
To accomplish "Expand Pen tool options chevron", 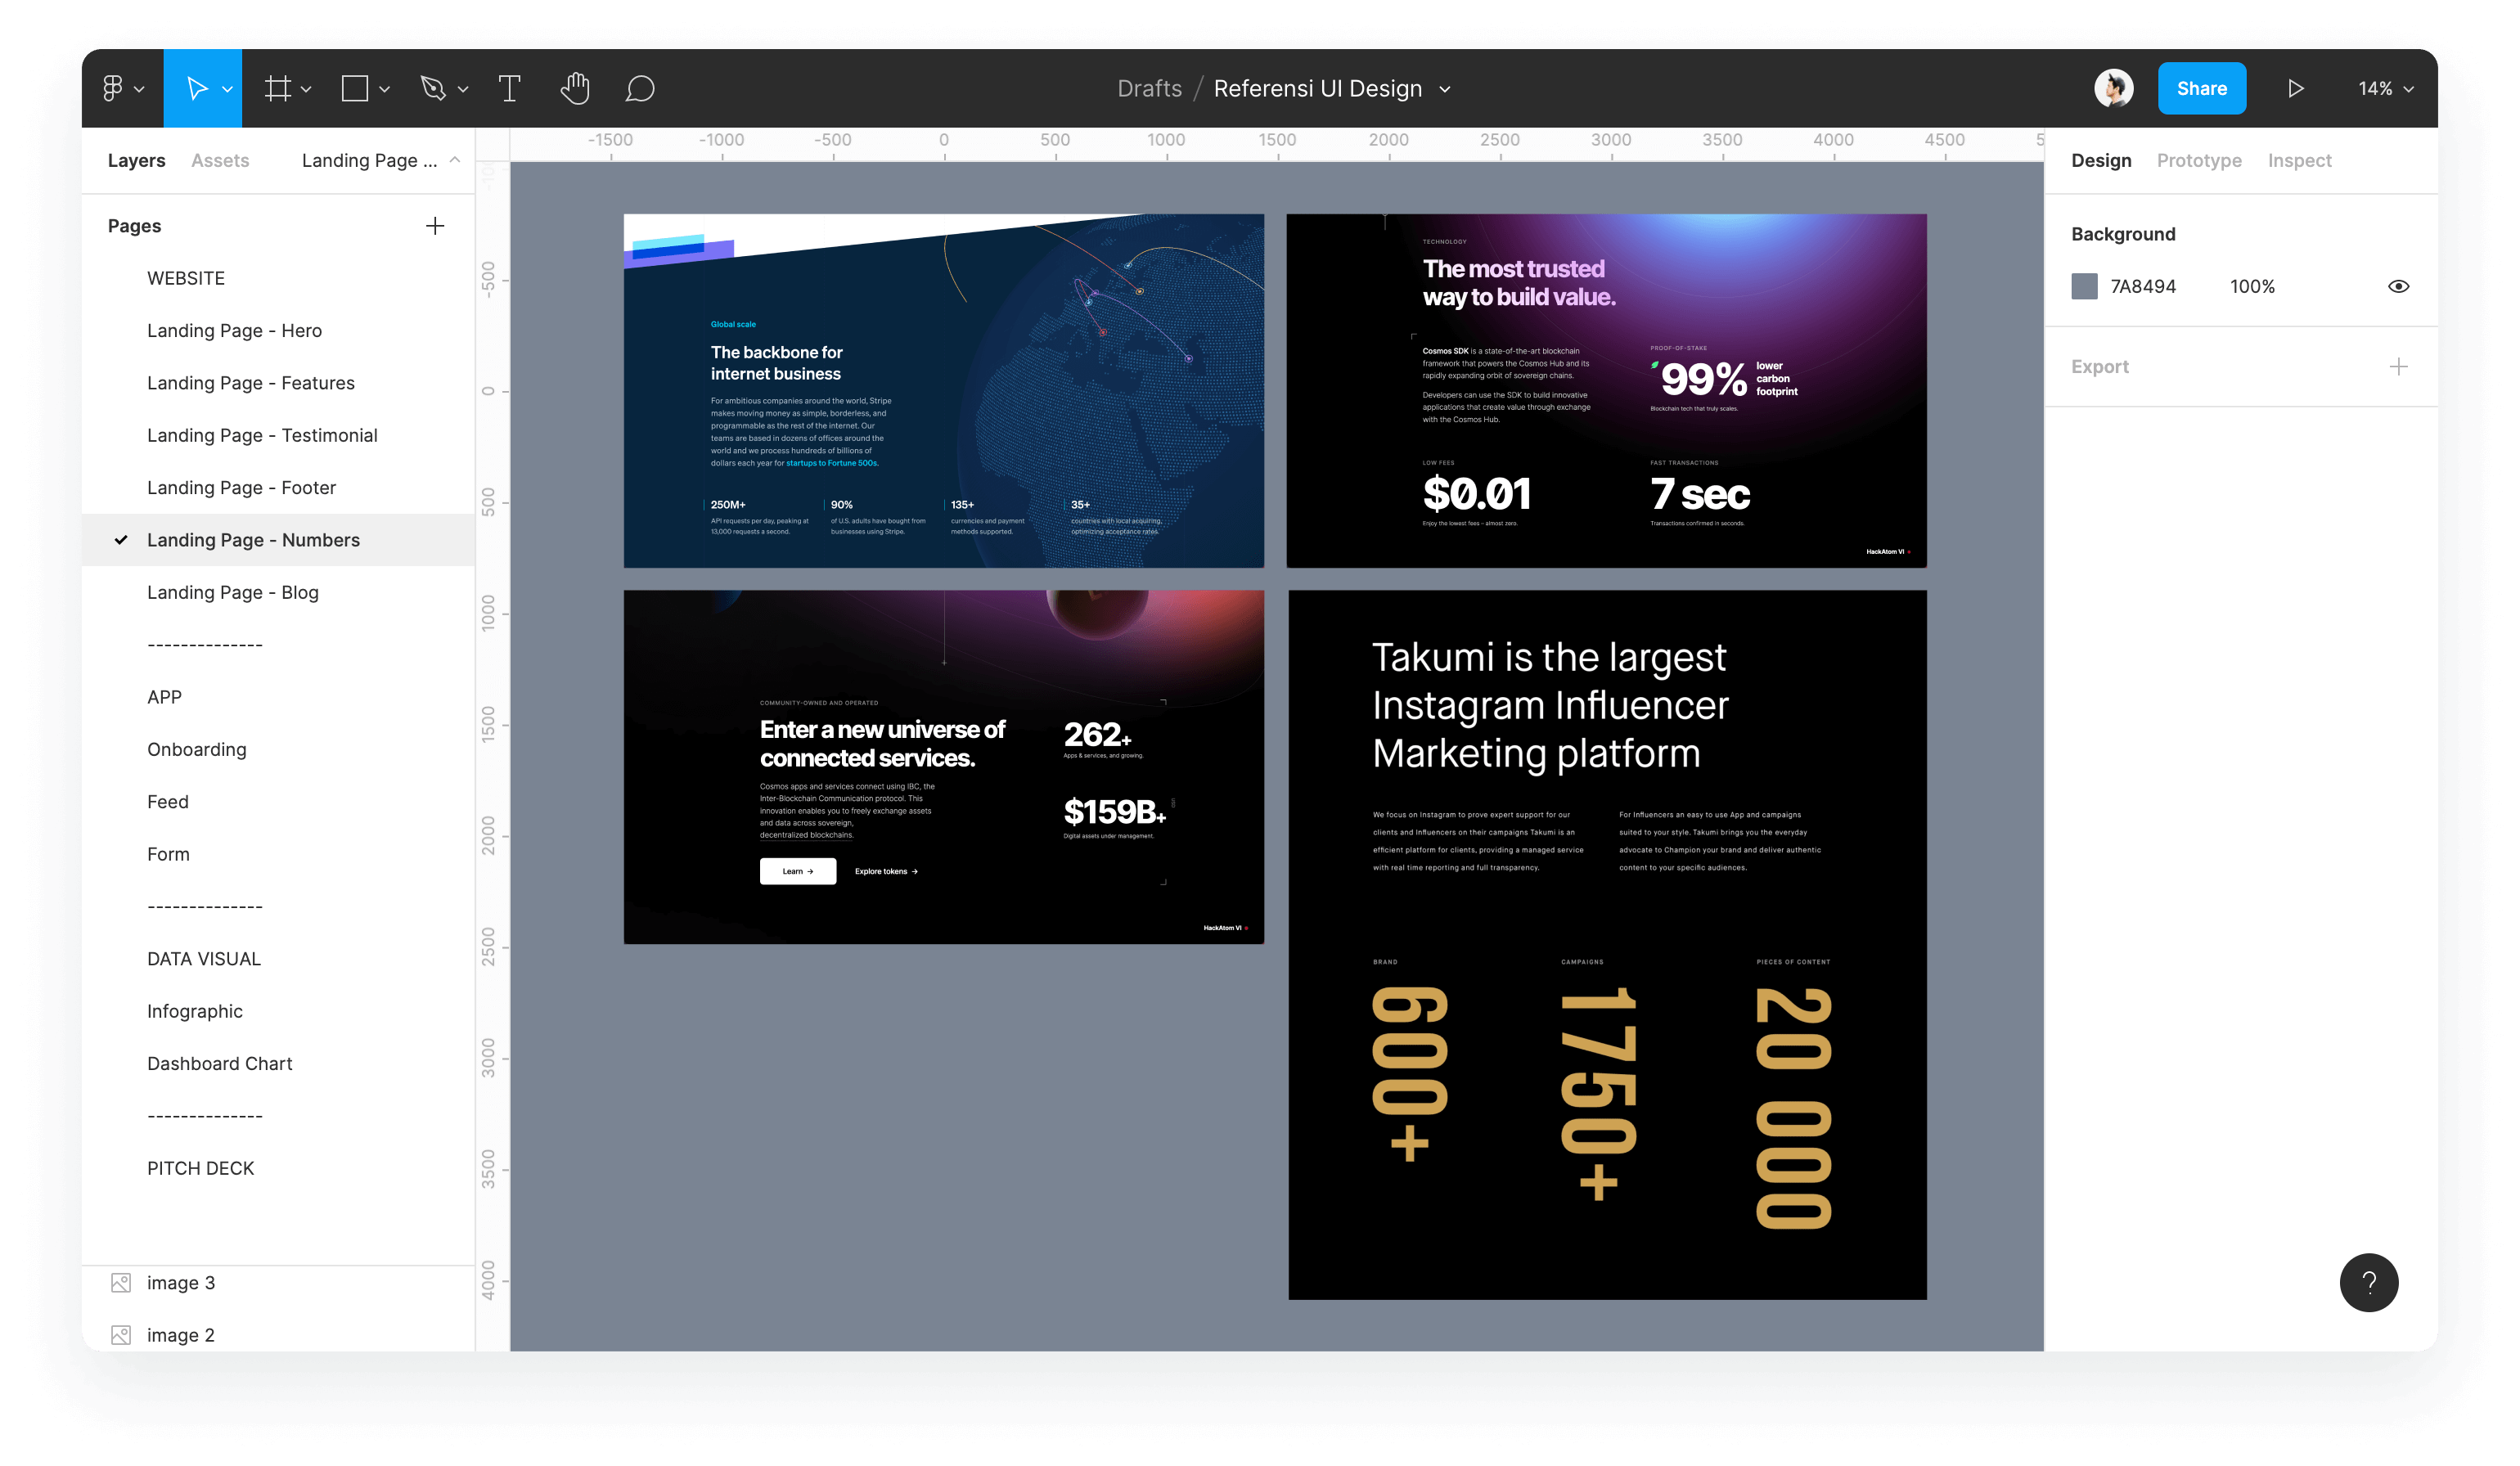I will 463,89.
